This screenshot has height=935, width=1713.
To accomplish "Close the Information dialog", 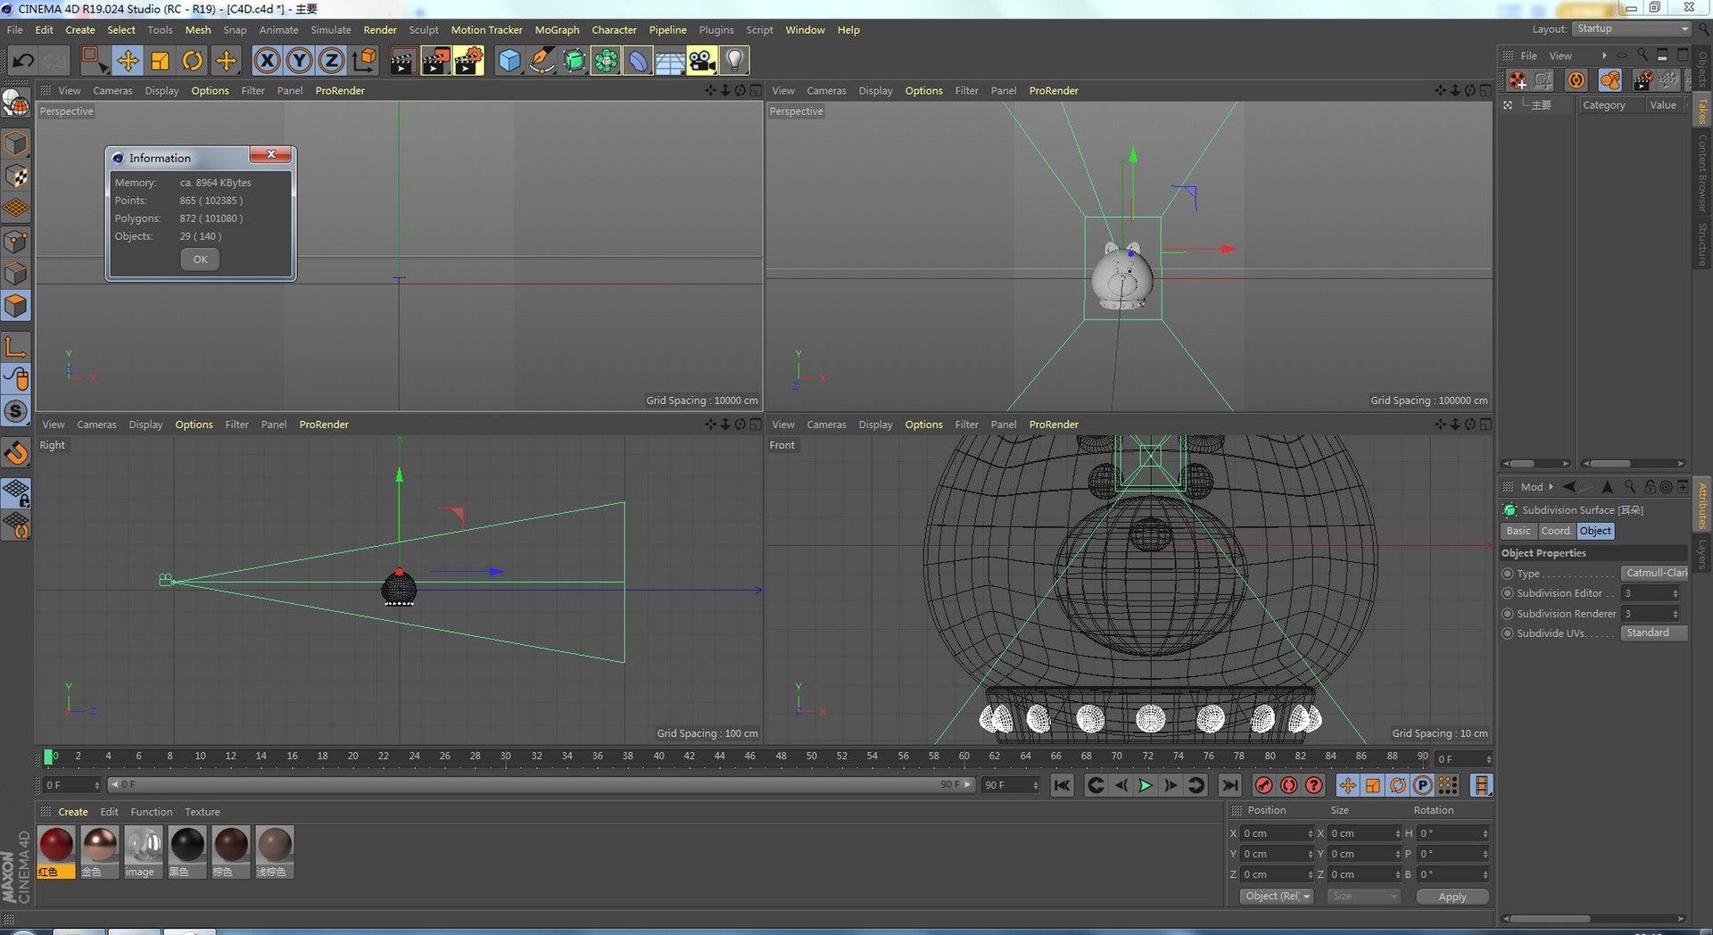I will pos(271,154).
